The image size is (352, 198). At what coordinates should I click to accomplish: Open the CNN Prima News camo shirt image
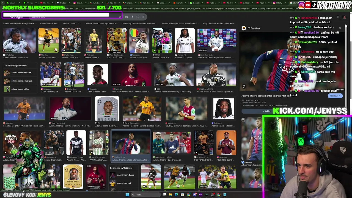(x=216, y=75)
